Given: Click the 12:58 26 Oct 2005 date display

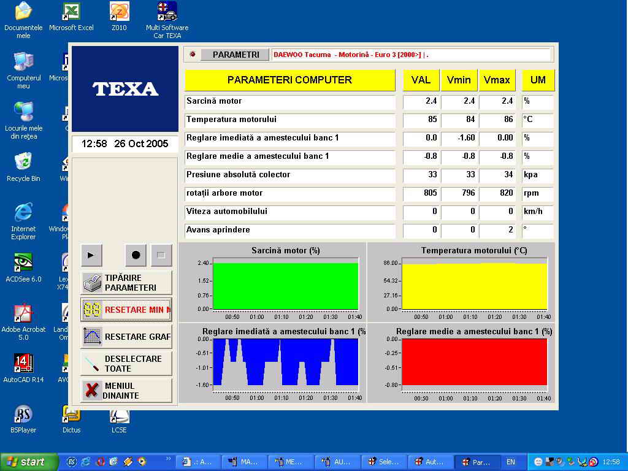Looking at the screenshot, I should pos(125,144).
